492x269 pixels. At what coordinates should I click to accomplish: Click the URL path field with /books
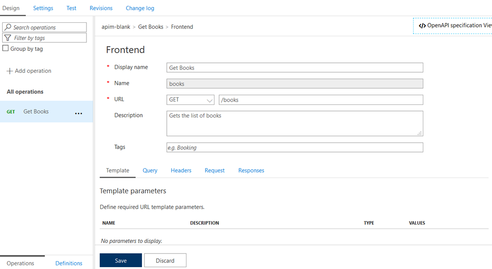click(321, 100)
